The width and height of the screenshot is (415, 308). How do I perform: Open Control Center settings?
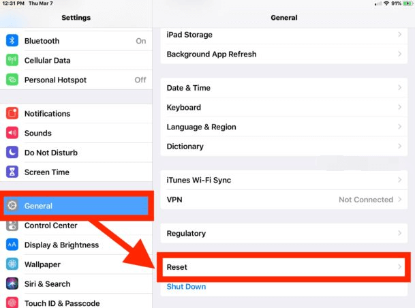click(x=51, y=226)
